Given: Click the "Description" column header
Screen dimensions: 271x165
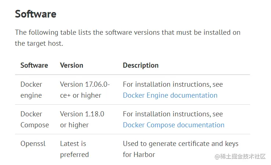Looking at the screenshot, I should [141, 65].
